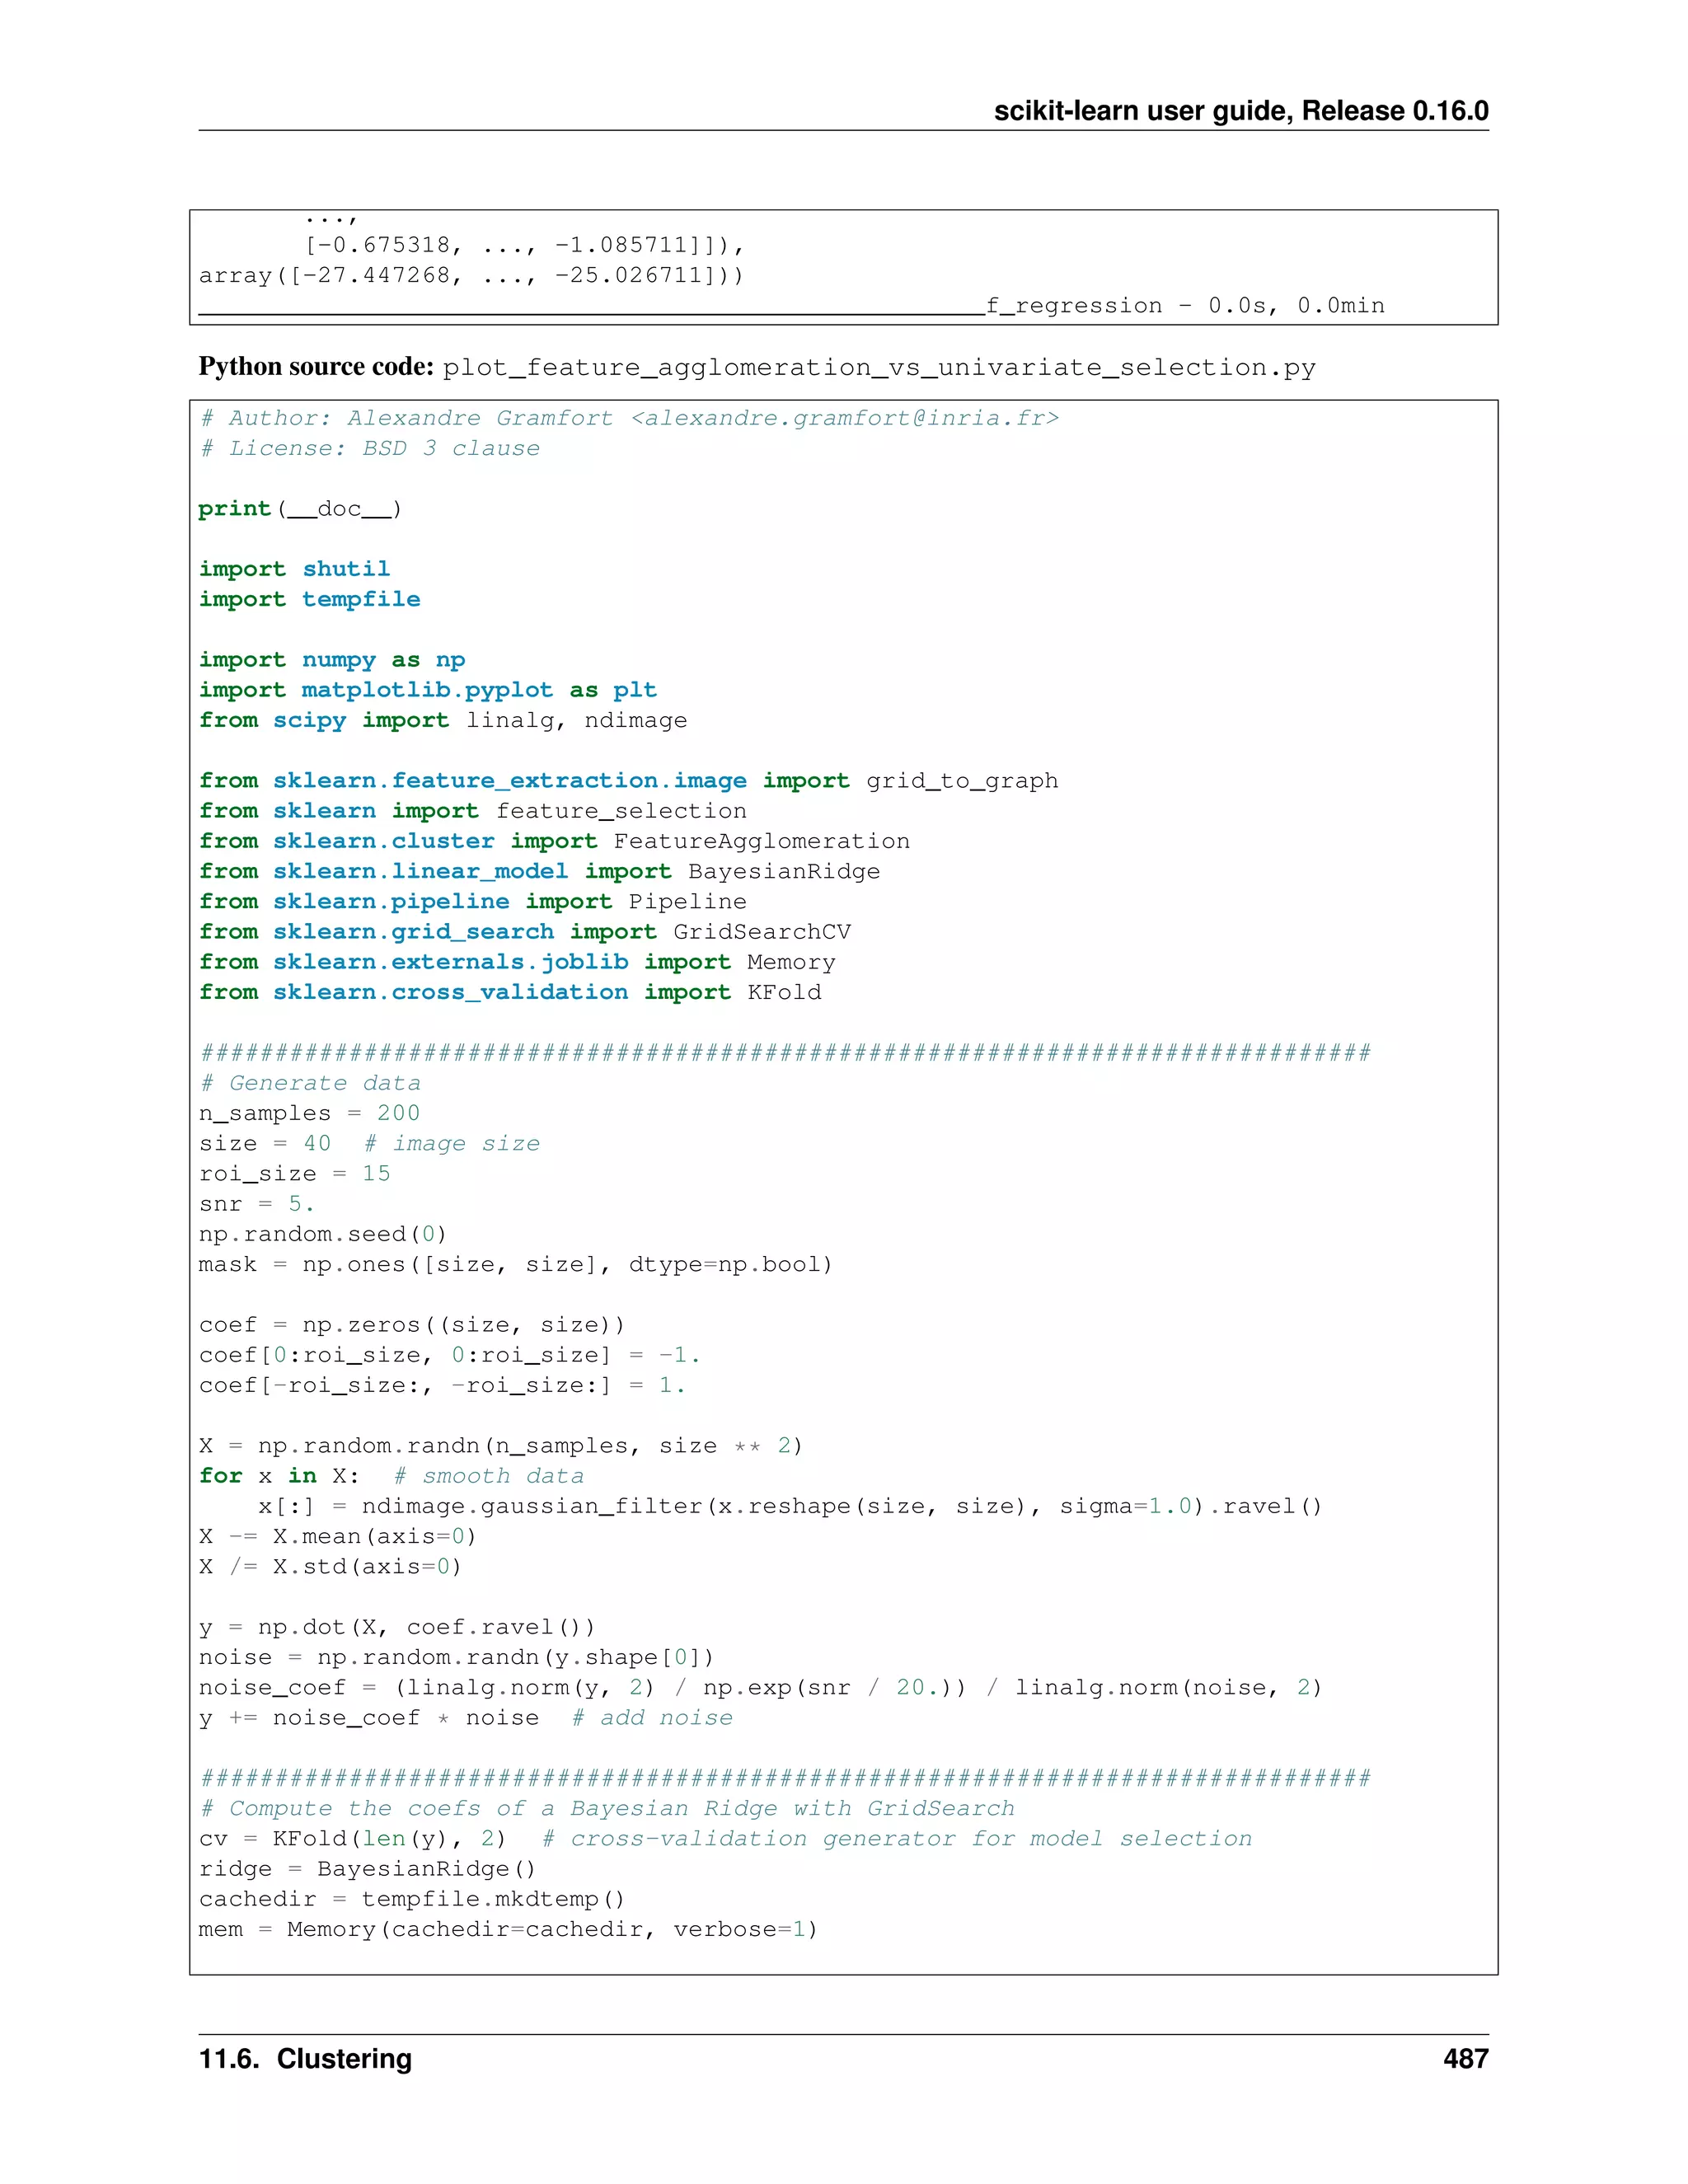Click the file name plot_feature_agglomeration_vs_univariate_selection.py
The width and height of the screenshot is (1688, 2184).
[x=879, y=368]
